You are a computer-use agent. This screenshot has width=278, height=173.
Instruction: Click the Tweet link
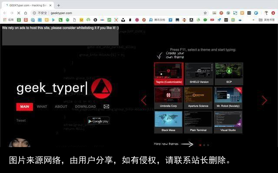coord(21,121)
